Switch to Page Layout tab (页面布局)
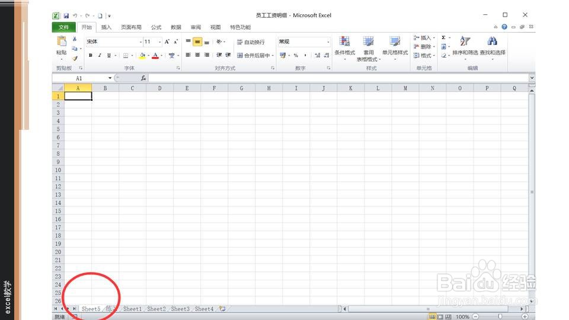The width and height of the screenshot is (569, 320). pyautogui.click(x=131, y=27)
